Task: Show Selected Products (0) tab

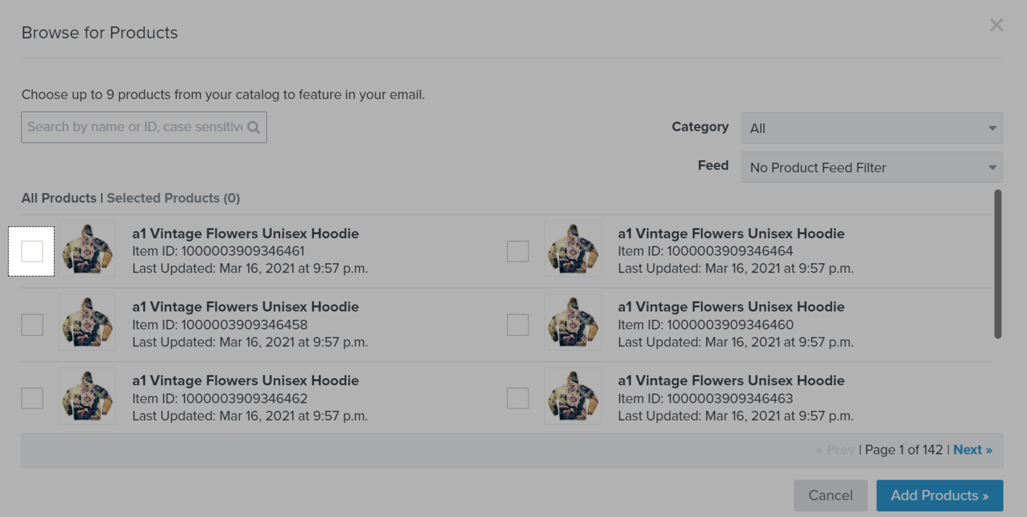Action: click(173, 198)
